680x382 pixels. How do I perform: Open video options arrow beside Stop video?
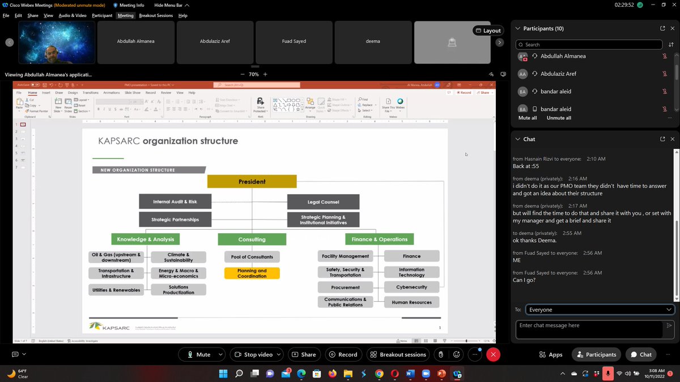[x=280, y=355]
